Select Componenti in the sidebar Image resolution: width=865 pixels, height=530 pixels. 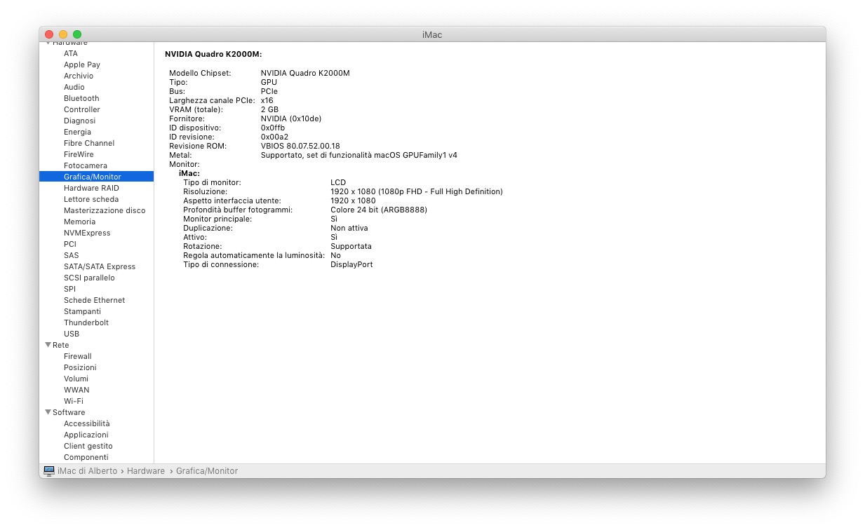pyautogui.click(x=86, y=457)
